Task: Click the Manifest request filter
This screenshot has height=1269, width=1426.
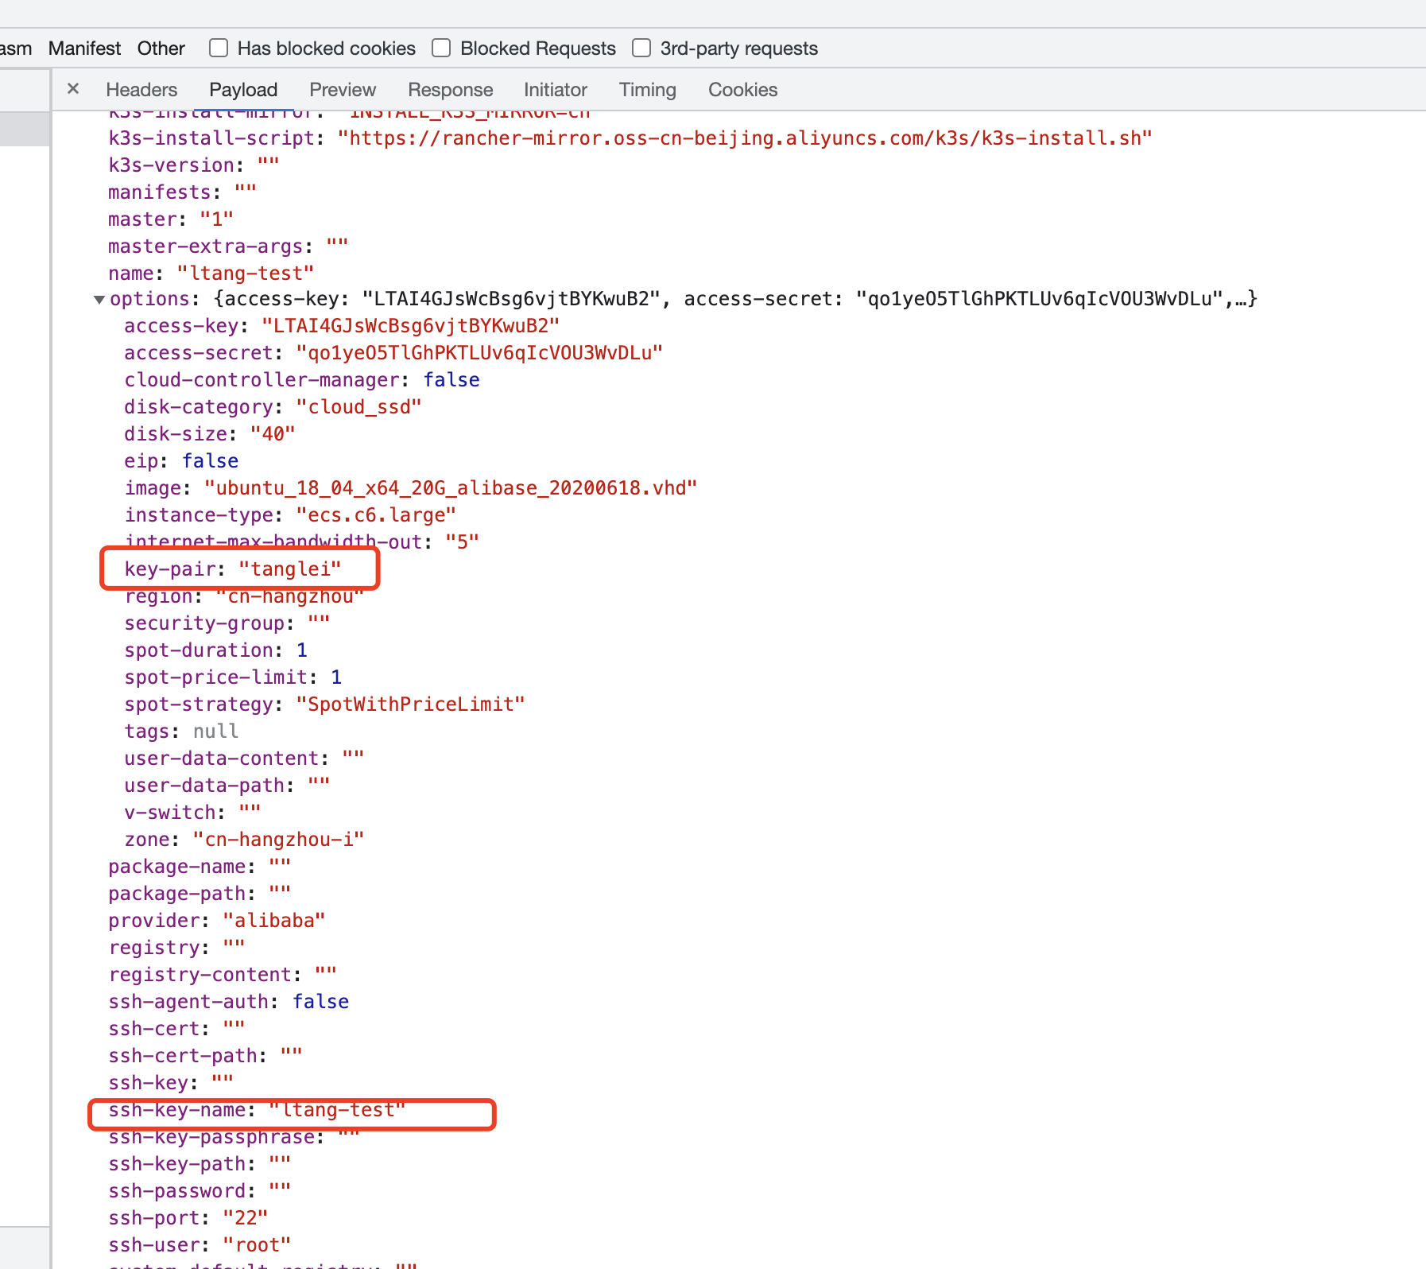Action: tap(83, 48)
